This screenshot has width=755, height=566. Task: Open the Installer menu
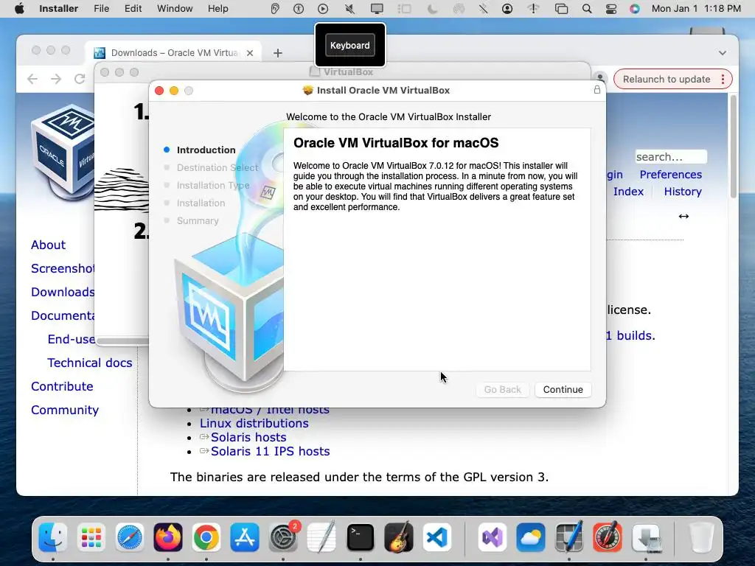[x=58, y=9]
